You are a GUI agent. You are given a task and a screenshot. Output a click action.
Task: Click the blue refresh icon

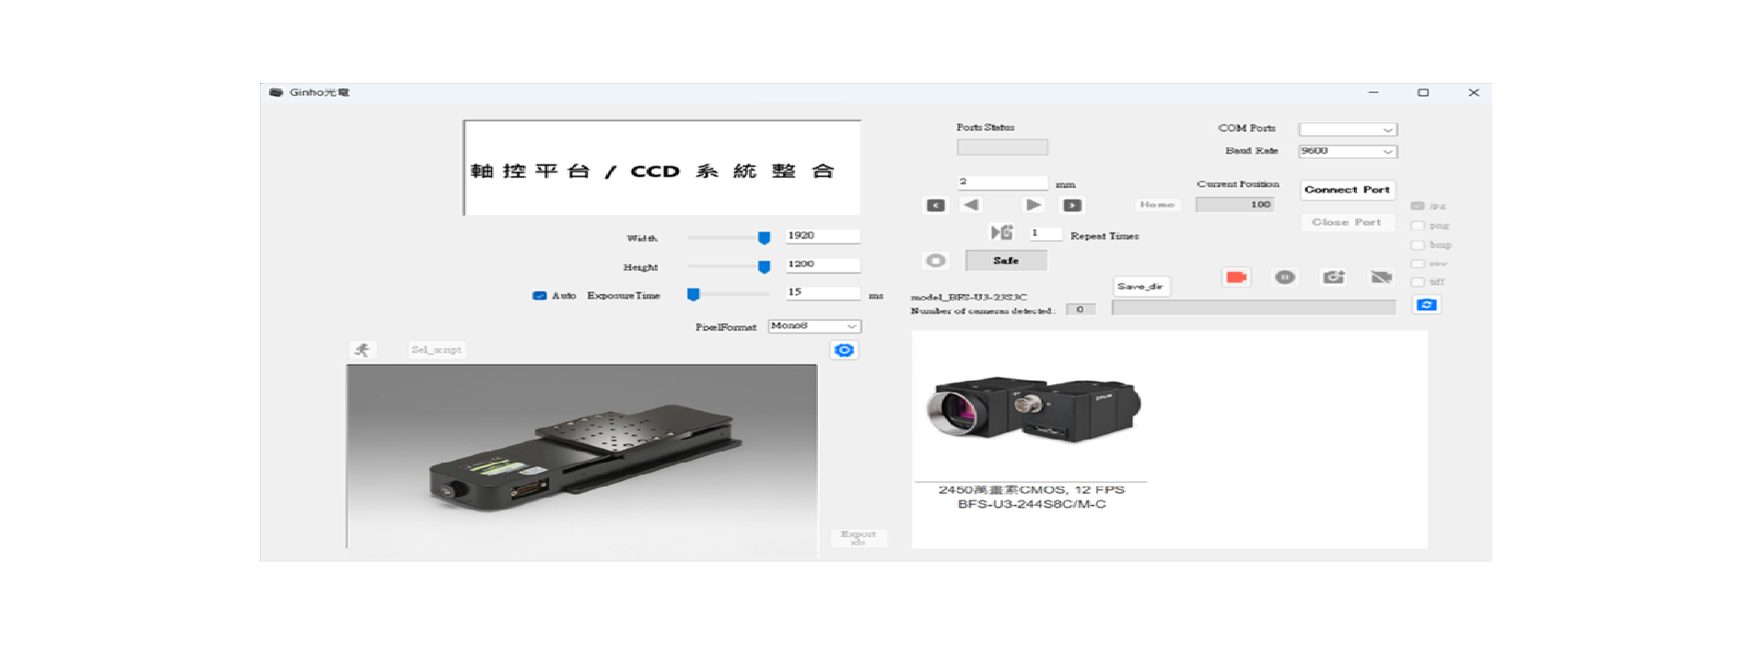coord(1426,305)
